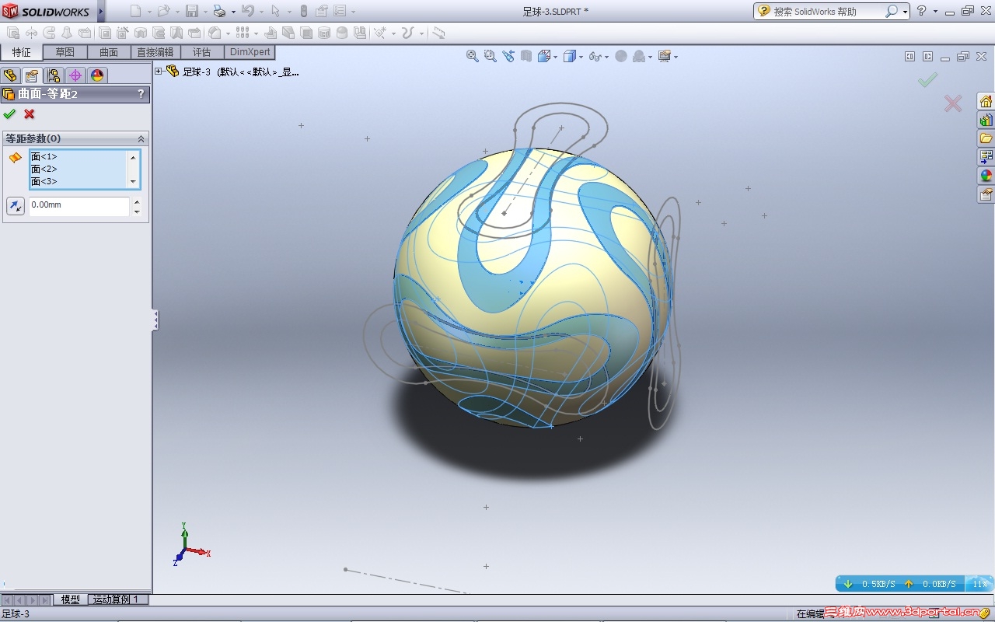Open the Hide/Show Items dropdown arrow
The width and height of the screenshot is (995, 622).
click(x=607, y=57)
